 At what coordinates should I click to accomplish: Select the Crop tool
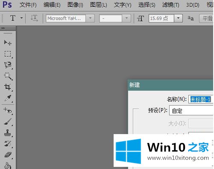point(8,87)
